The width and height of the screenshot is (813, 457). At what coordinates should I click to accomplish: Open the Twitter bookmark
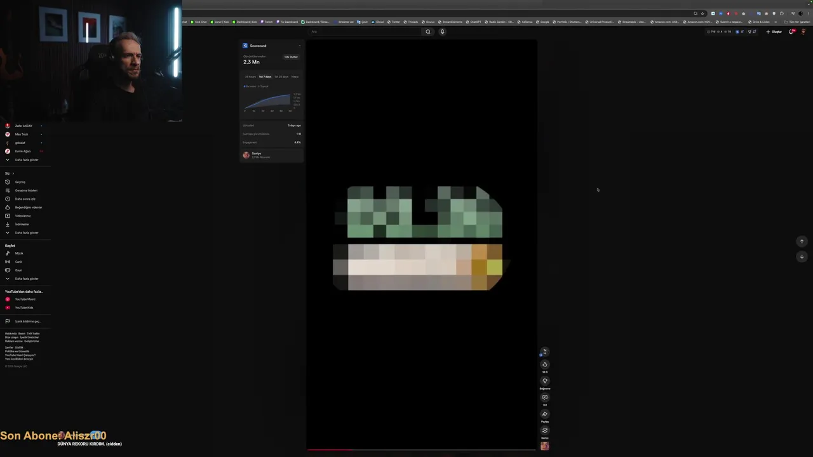(x=394, y=22)
